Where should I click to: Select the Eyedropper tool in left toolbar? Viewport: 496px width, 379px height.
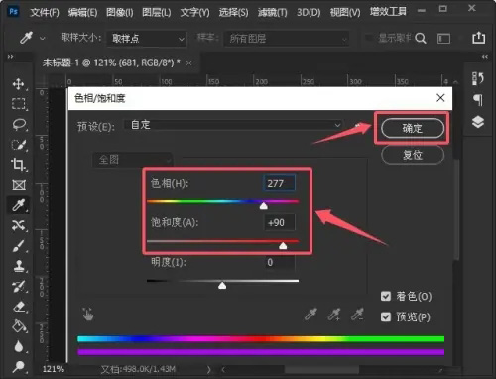pos(19,205)
